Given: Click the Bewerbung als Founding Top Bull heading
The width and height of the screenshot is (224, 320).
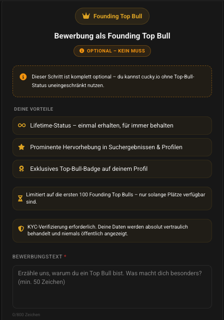Looking at the screenshot, I should click(x=112, y=36).
